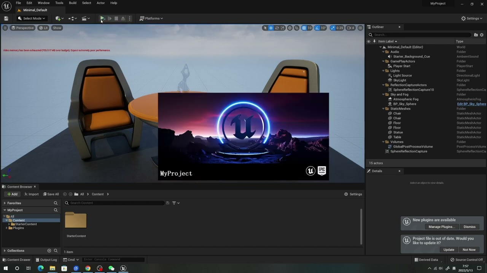Open play mode options three-dot menu
Image resolution: width=487 pixels, height=273 pixels.
point(129,18)
